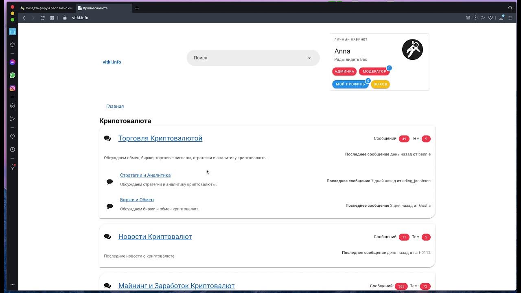Click the МОДЕРАТОР notification count badge
521x293 pixels.
coord(389,68)
